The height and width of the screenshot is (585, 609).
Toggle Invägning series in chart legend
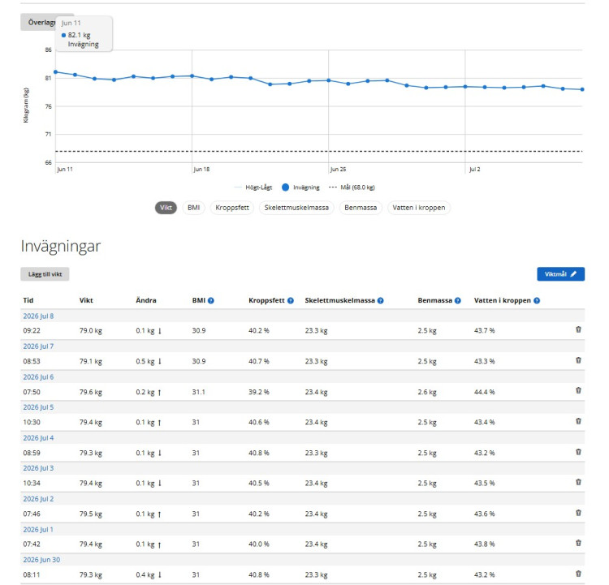pos(300,187)
